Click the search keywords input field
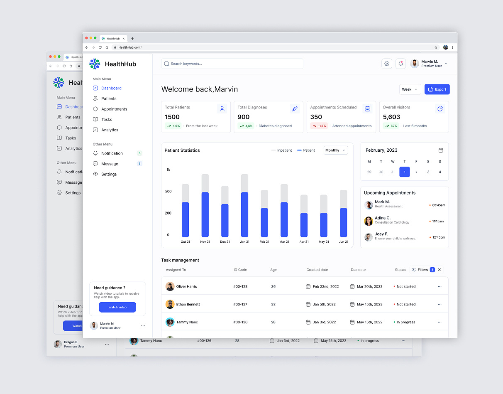Image resolution: width=503 pixels, height=394 pixels. click(x=232, y=63)
